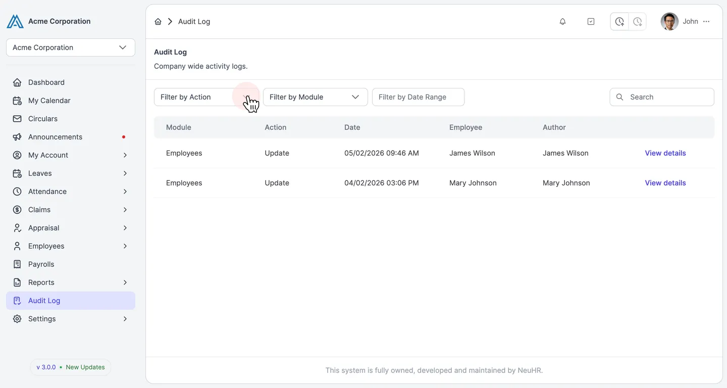
Task: Click the My Account person icon
Action: coord(17,155)
